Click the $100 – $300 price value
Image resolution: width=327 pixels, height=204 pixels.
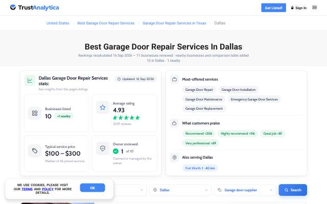pos(63,154)
